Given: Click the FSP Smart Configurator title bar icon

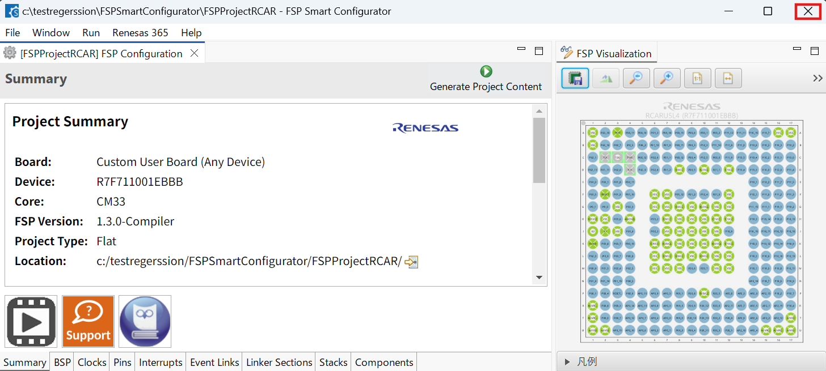Looking at the screenshot, I should (x=11, y=11).
